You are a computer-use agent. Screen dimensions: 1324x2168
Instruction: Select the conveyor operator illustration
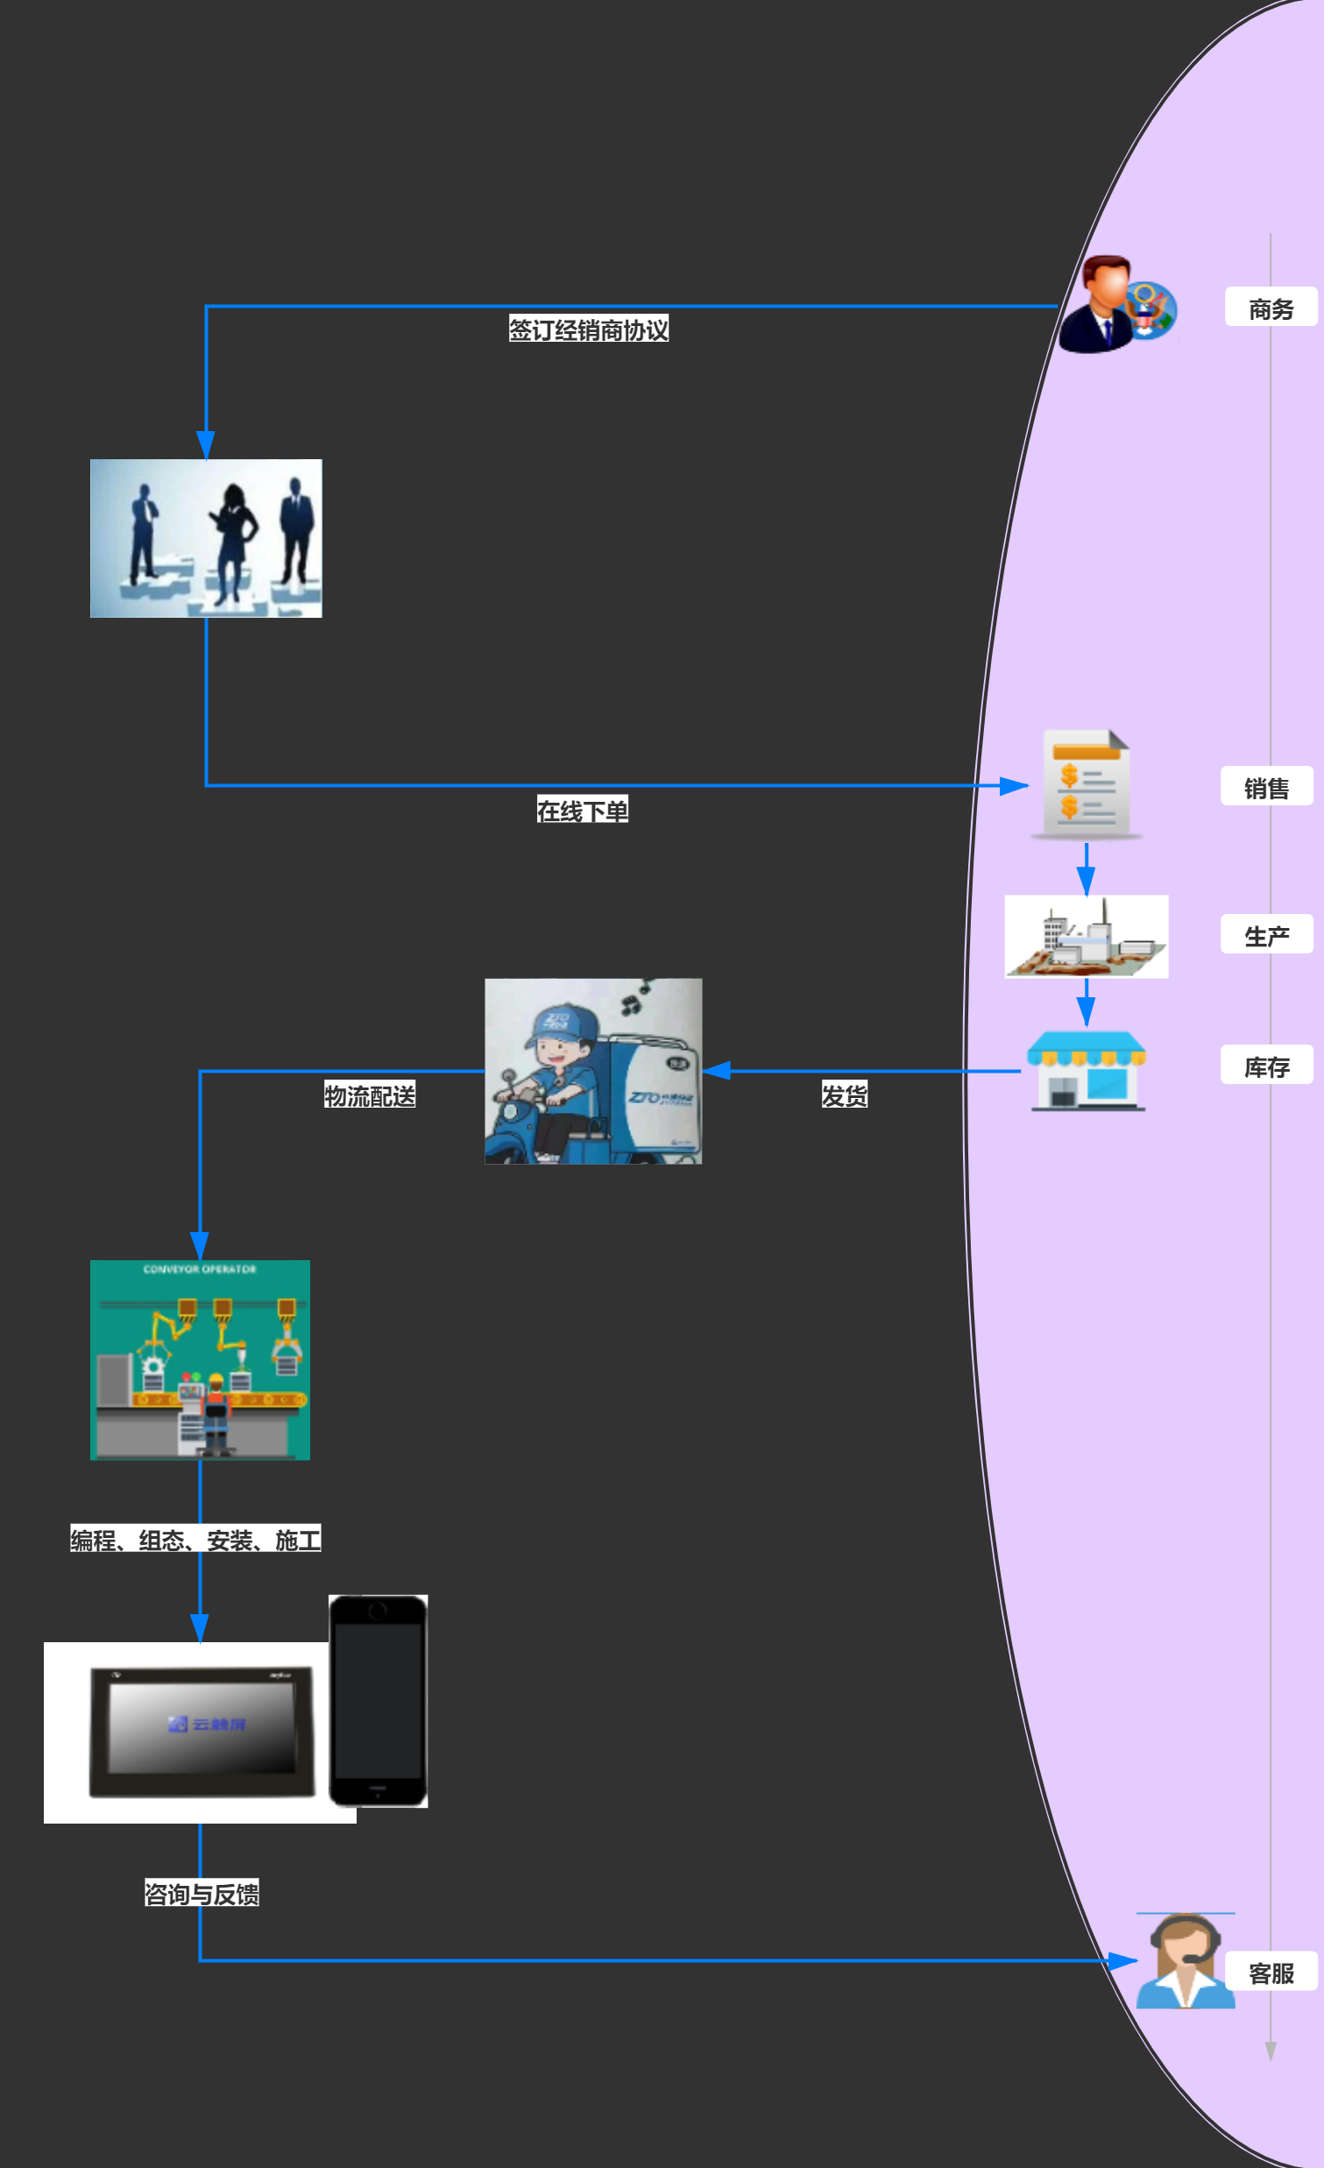(x=200, y=1359)
